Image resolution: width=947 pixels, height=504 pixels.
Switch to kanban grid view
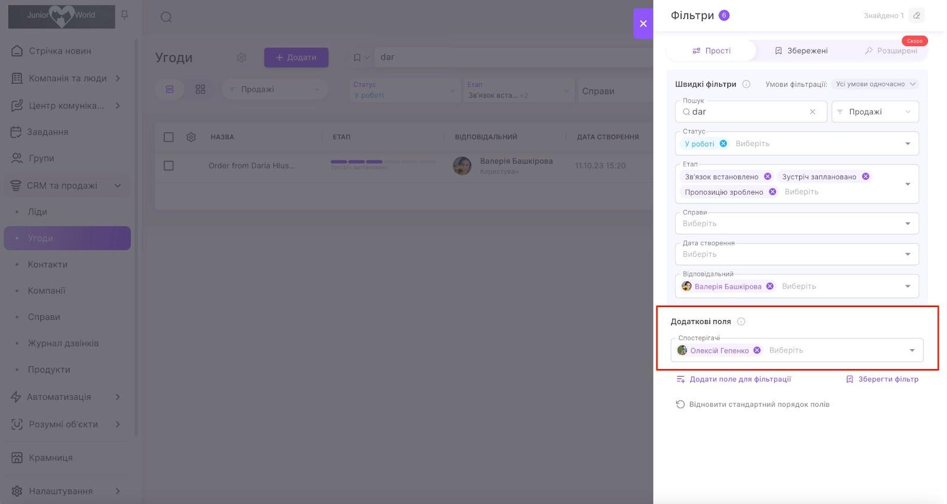[201, 89]
